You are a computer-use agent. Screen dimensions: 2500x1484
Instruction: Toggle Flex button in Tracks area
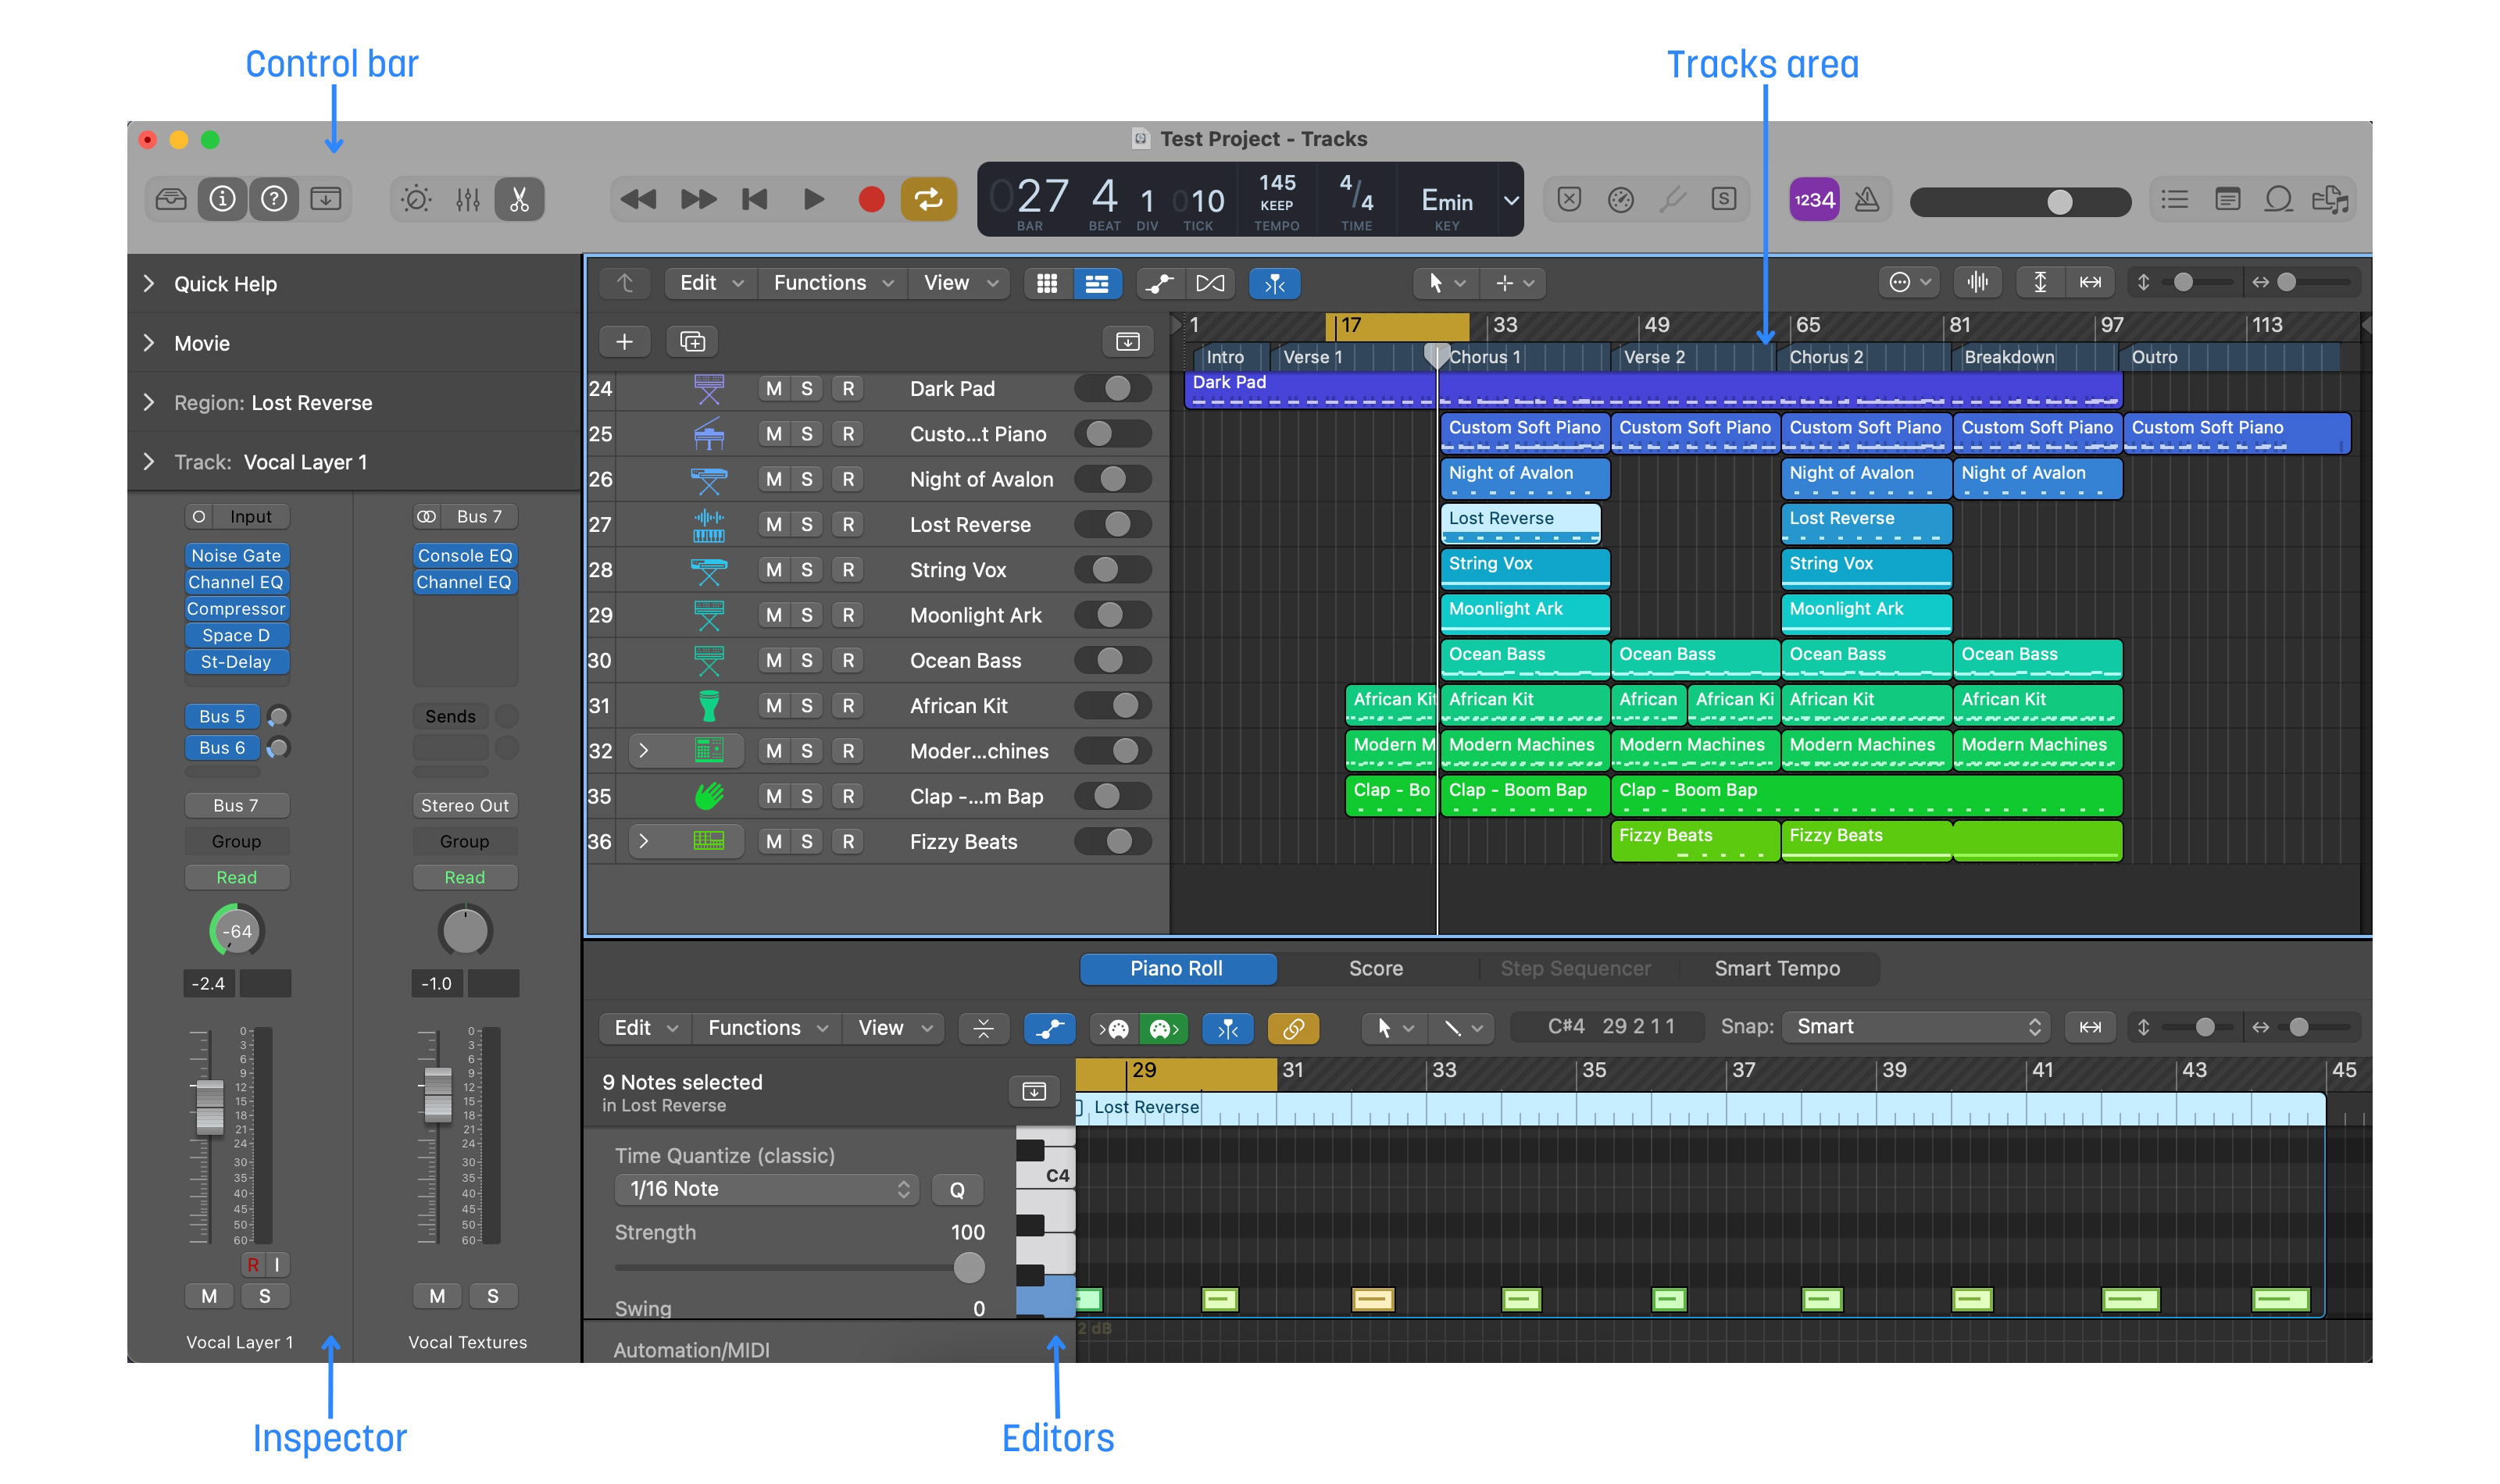[1210, 283]
